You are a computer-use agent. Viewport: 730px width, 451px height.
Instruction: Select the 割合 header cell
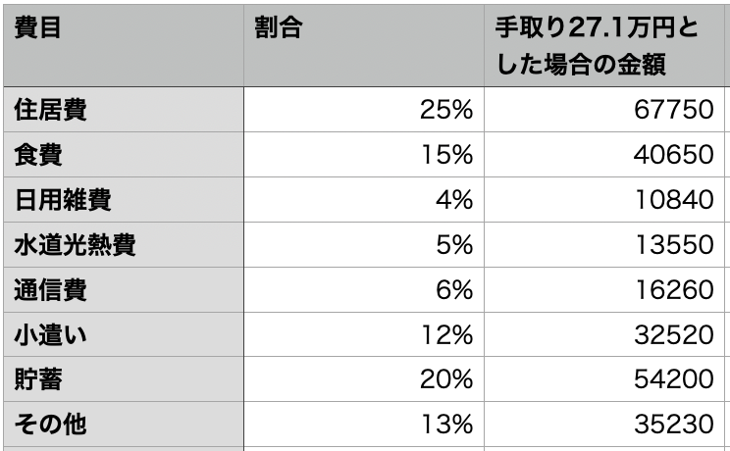(x=364, y=45)
